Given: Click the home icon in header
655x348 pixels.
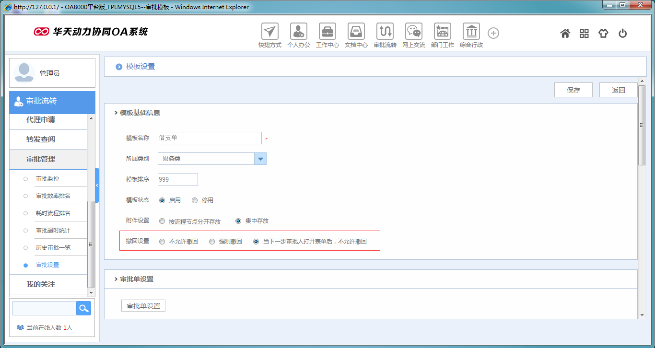Looking at the screenshot, I should pyautogui.click(x=565, y=34).
